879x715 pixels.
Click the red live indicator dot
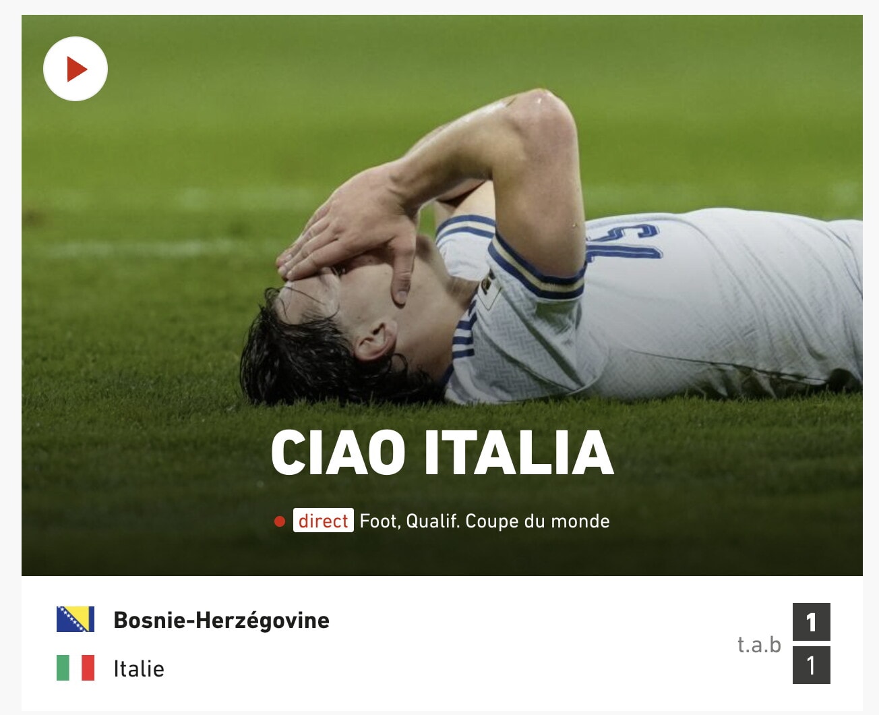click(x=280, y=521)
